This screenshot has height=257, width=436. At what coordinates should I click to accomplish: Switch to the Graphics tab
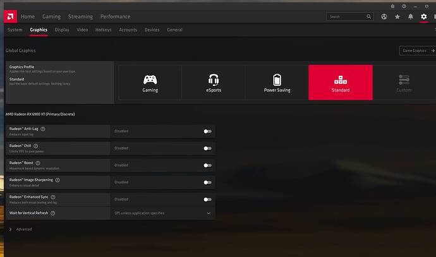[x=39, y=30]
